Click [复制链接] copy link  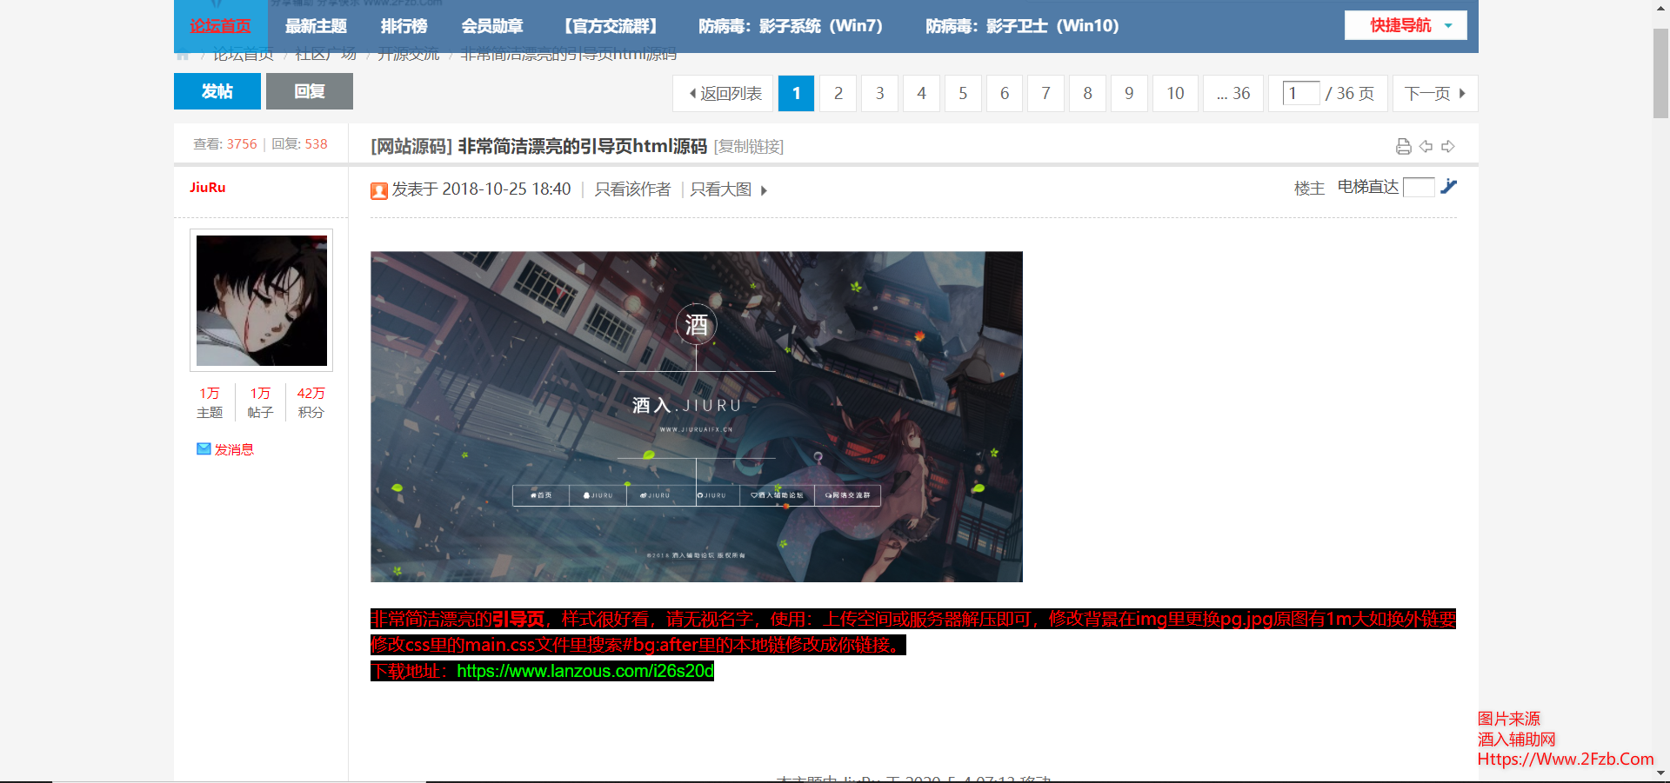[x=749, y=147]
